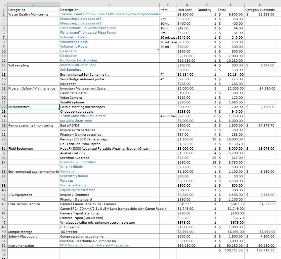Image resolution: width=281 pixels, height=259 pixels.
Task: Select Dell Latitude 7480 Laptop cell
Action: pyautogui.click(x=109, y=144)
